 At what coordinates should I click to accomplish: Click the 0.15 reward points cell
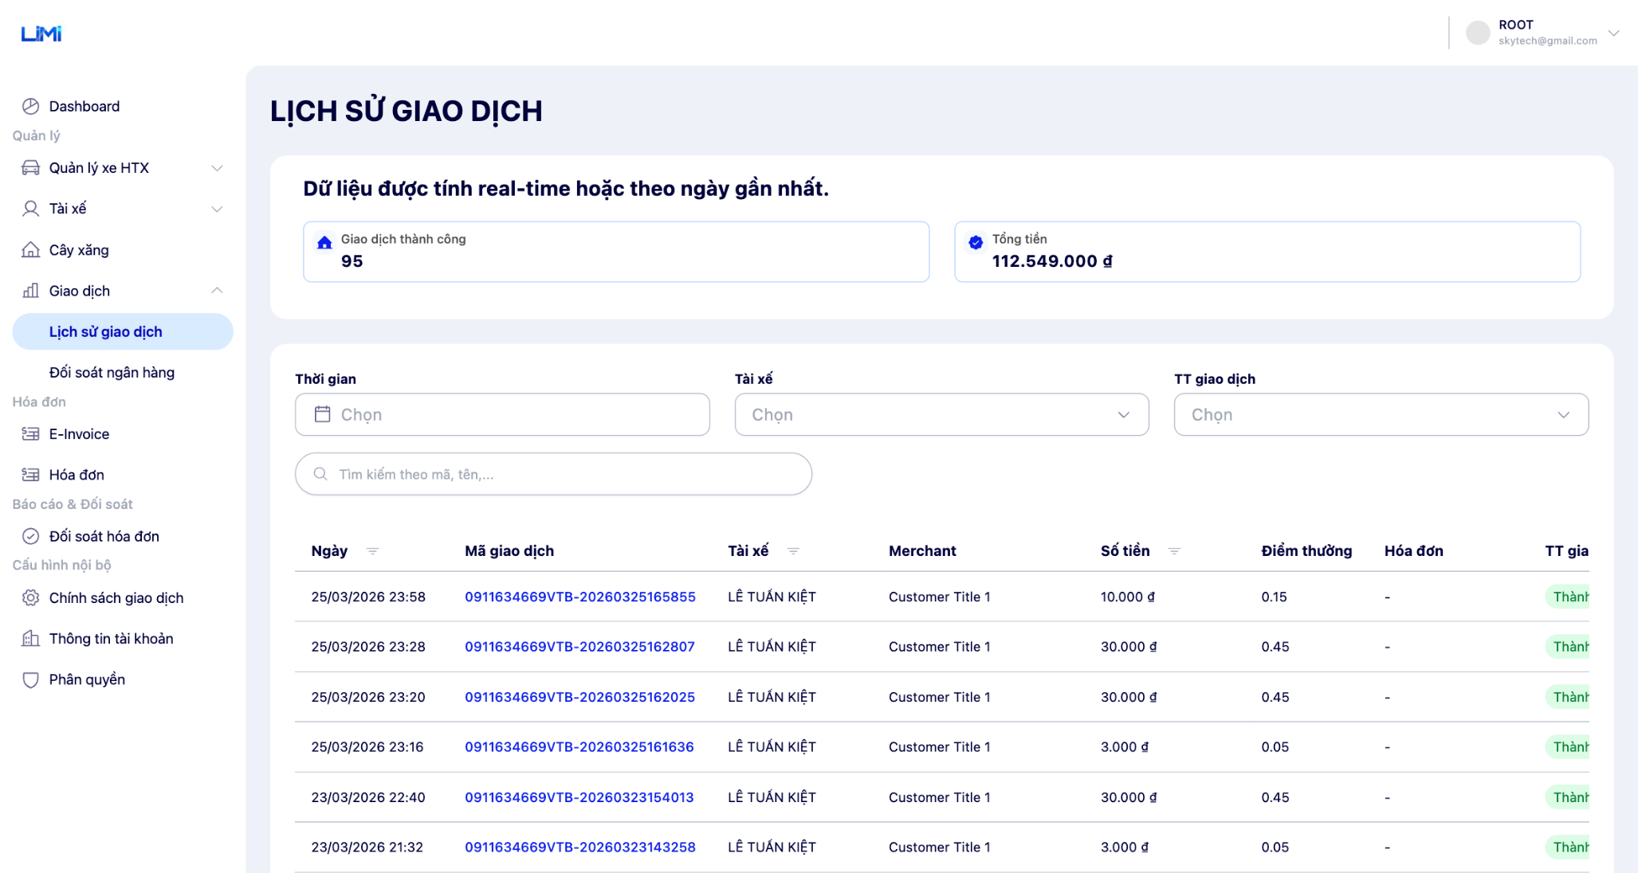(x=1274, y=597)
